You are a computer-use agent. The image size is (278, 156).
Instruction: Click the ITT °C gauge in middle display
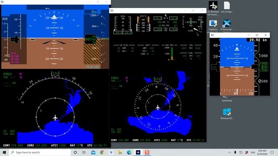pos(143,24)
